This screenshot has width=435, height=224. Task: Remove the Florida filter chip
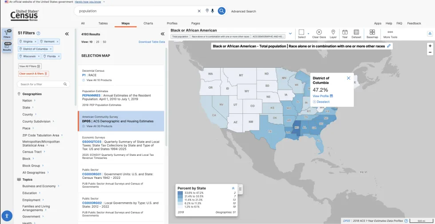pos(59,56)
